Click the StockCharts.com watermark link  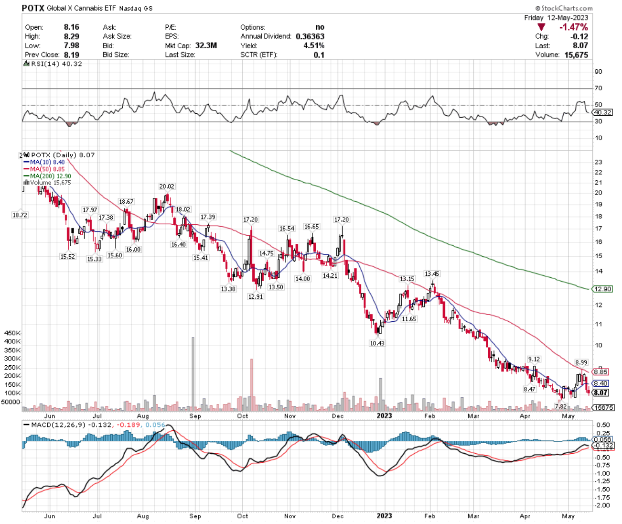click(x=564, y=8)
